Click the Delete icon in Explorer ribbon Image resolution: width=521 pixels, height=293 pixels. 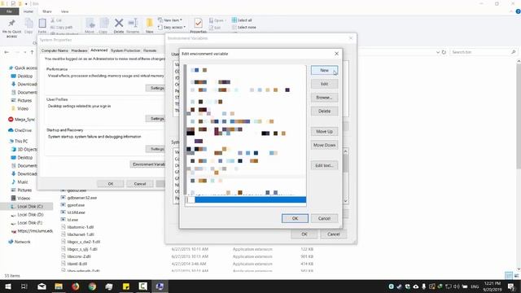pyautogui.click(x=119, y=25)
